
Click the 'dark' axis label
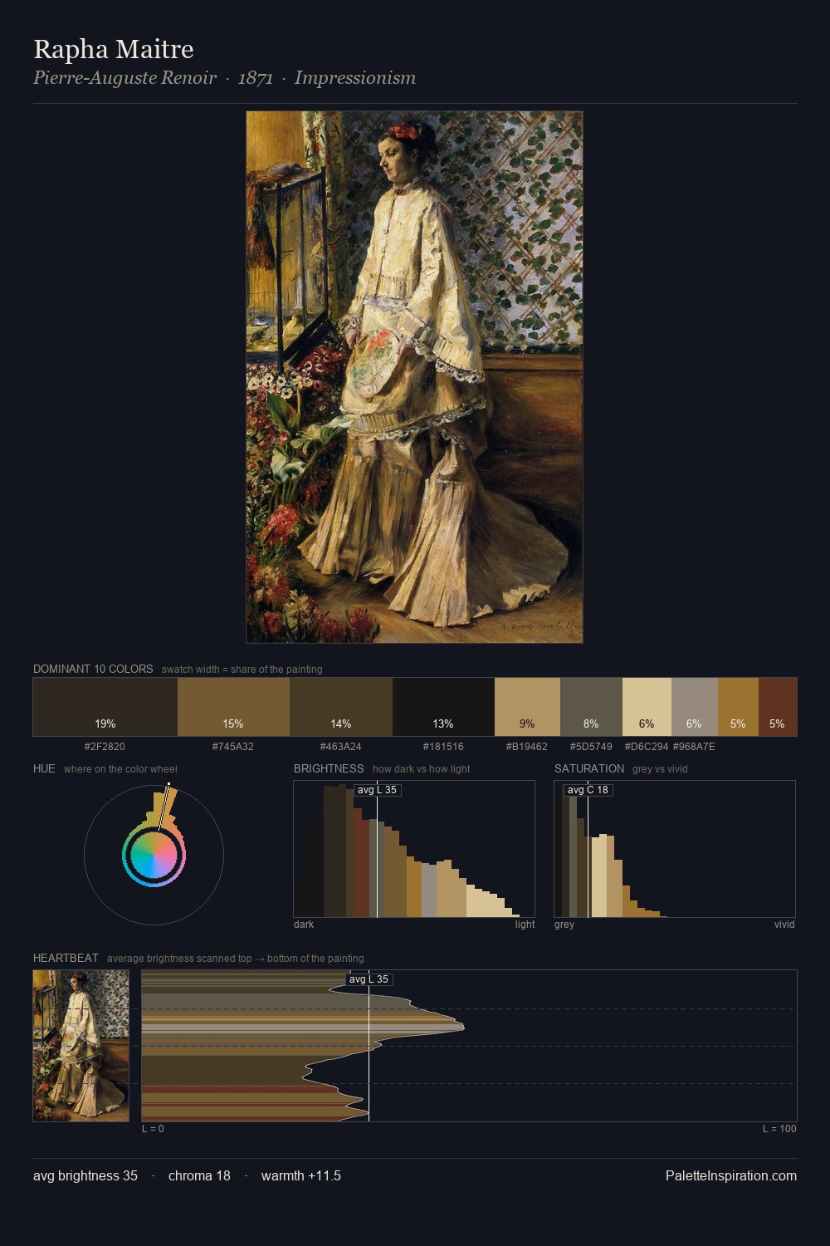(x=304, y=925)
